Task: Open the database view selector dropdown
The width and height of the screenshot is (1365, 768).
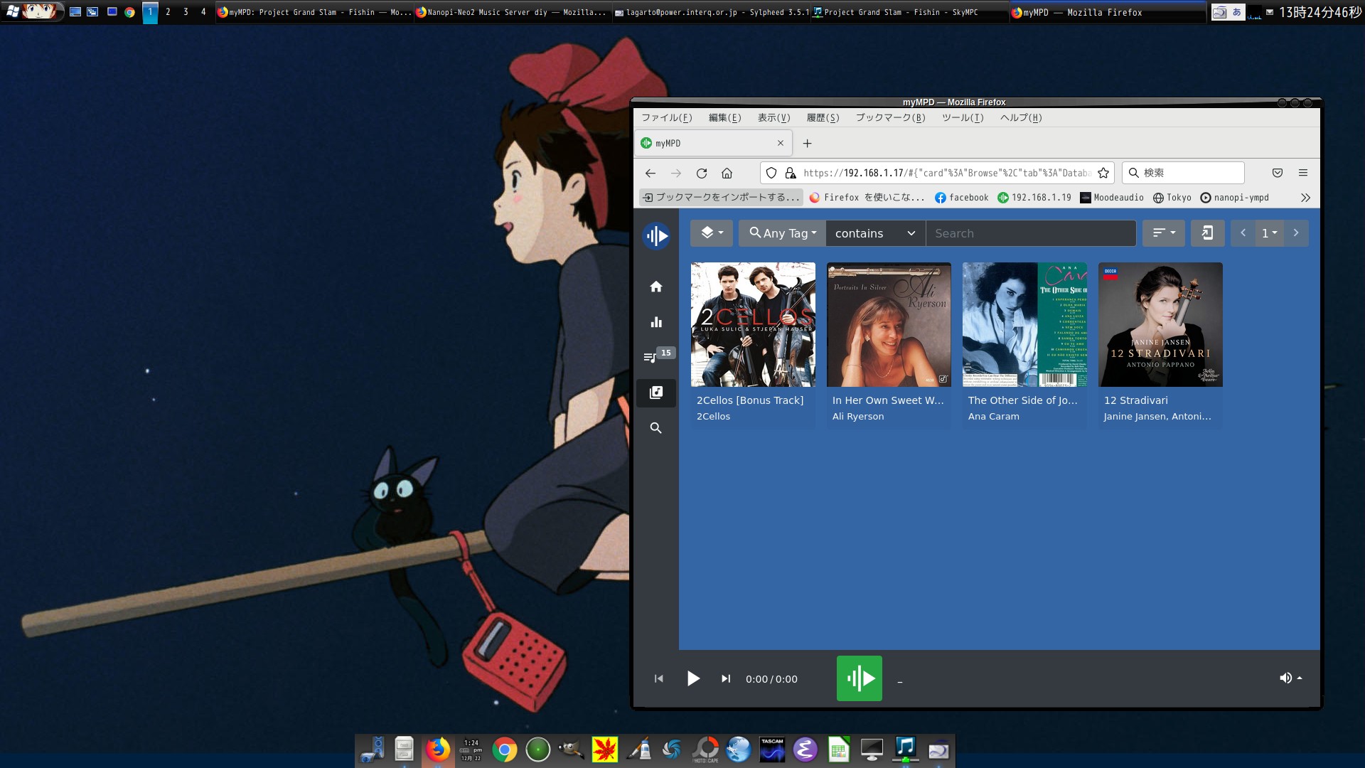Action: (711, 233)
